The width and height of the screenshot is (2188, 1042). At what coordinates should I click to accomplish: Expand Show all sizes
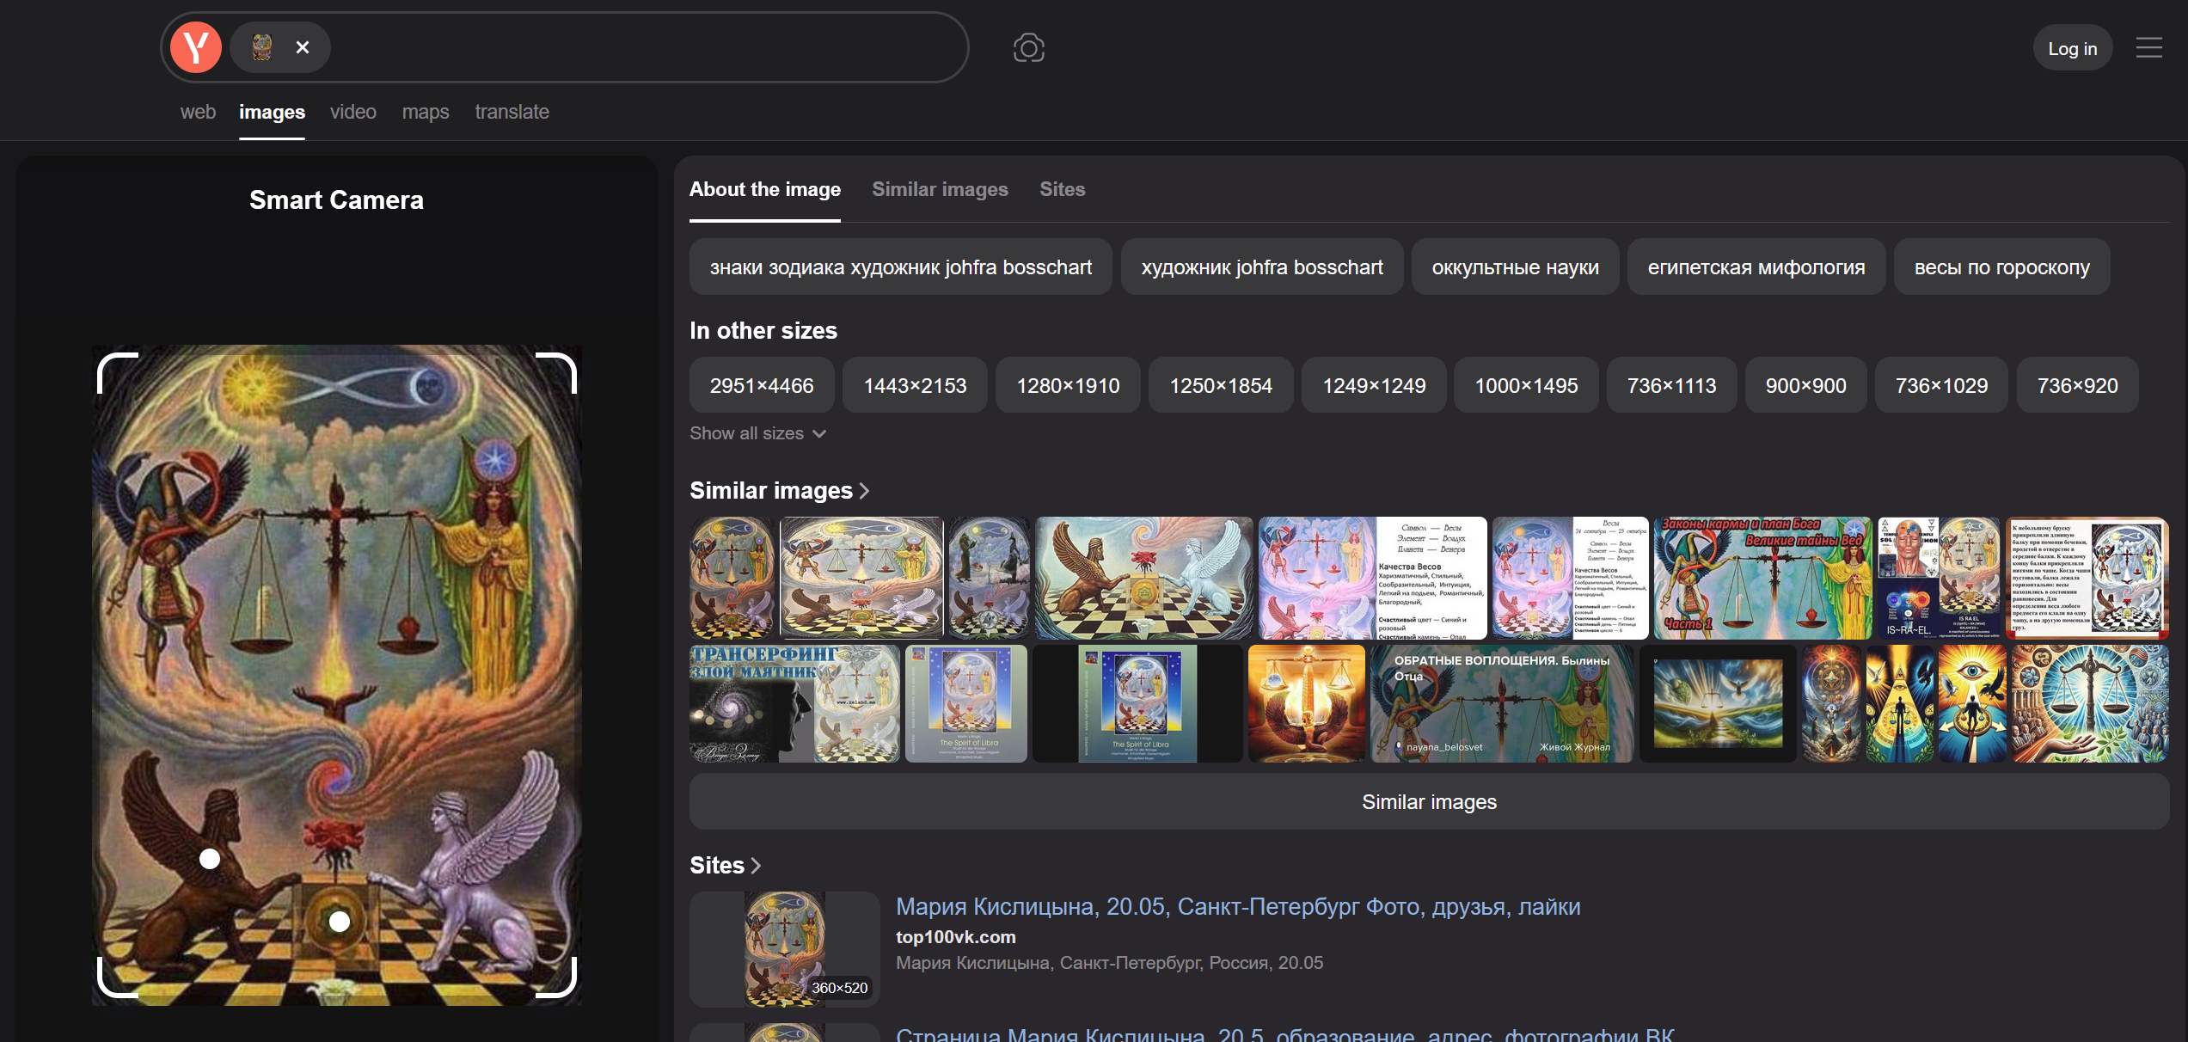(x=757, y=433)
